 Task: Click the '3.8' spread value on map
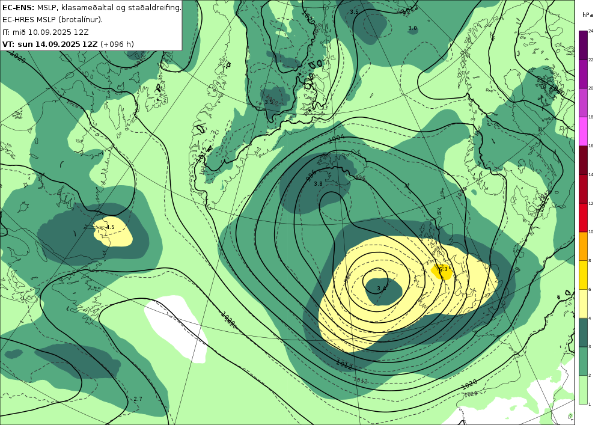(318, 184)
